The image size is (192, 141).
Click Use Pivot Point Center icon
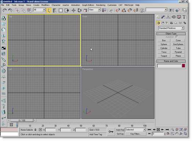coord(104,10)
